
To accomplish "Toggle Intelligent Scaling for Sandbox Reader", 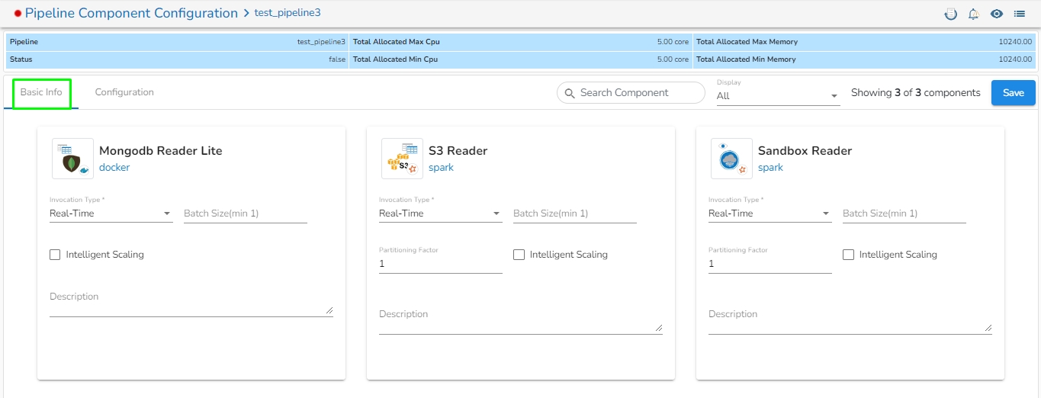I will pyautogui.click(x=848, y=255).
